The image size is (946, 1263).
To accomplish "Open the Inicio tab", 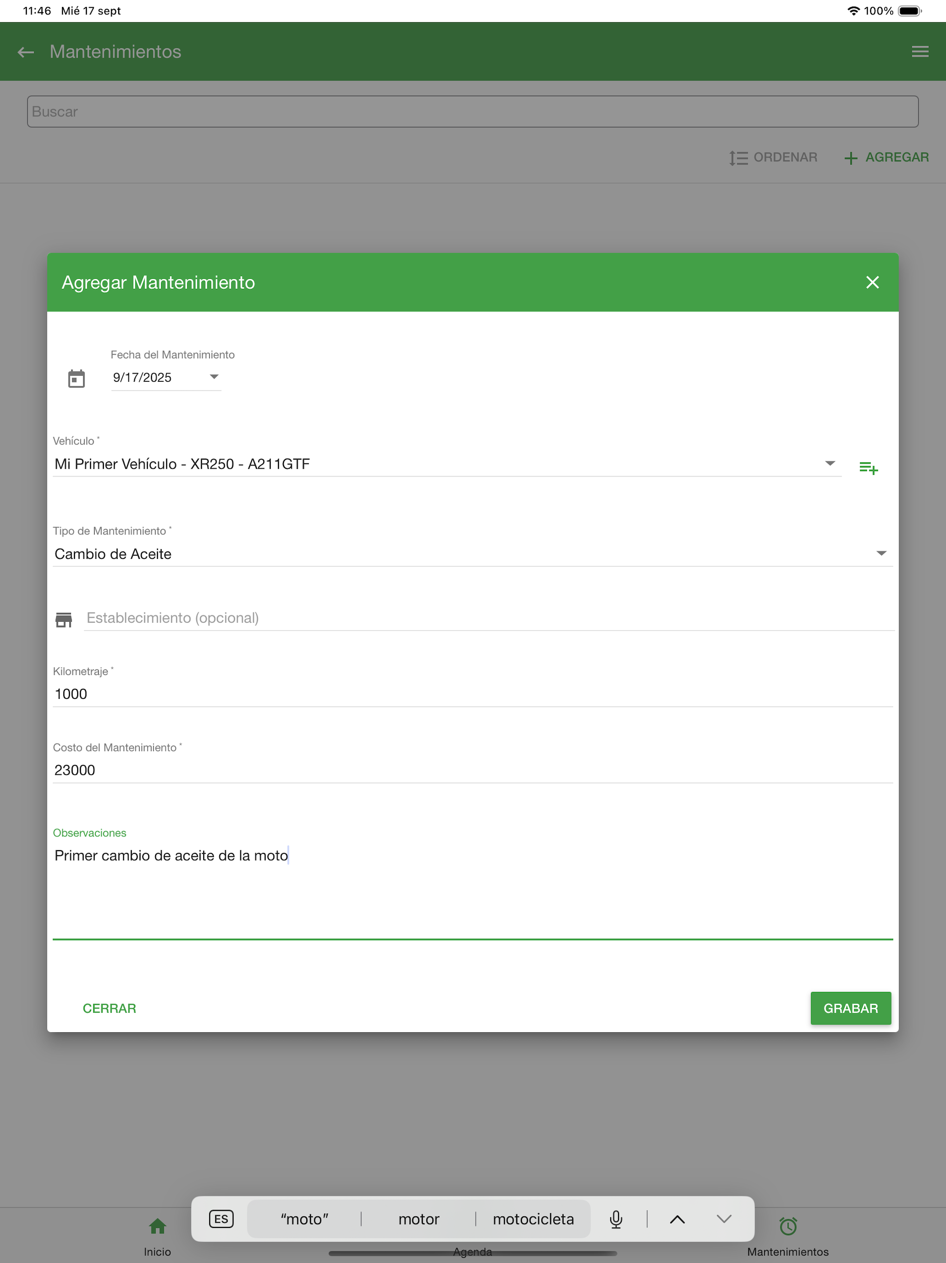I will [158, 1236].
